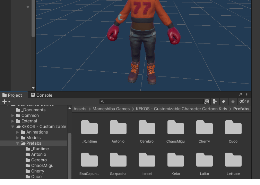Expand the Models folder arrow
Screen dimensions: 260x185
(18, 138)
